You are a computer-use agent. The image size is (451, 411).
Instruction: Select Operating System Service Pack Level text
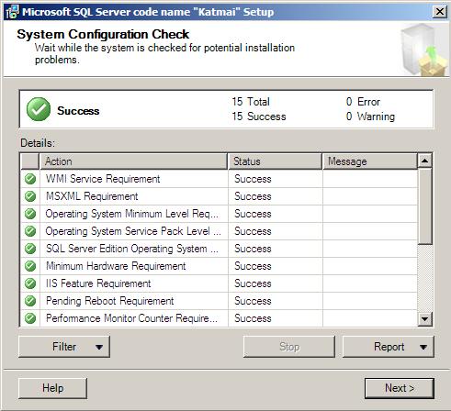pyautogui.click(x=133, y=231)
